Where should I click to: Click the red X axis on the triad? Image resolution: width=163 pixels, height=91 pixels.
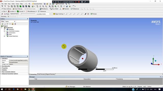(157, 64)
